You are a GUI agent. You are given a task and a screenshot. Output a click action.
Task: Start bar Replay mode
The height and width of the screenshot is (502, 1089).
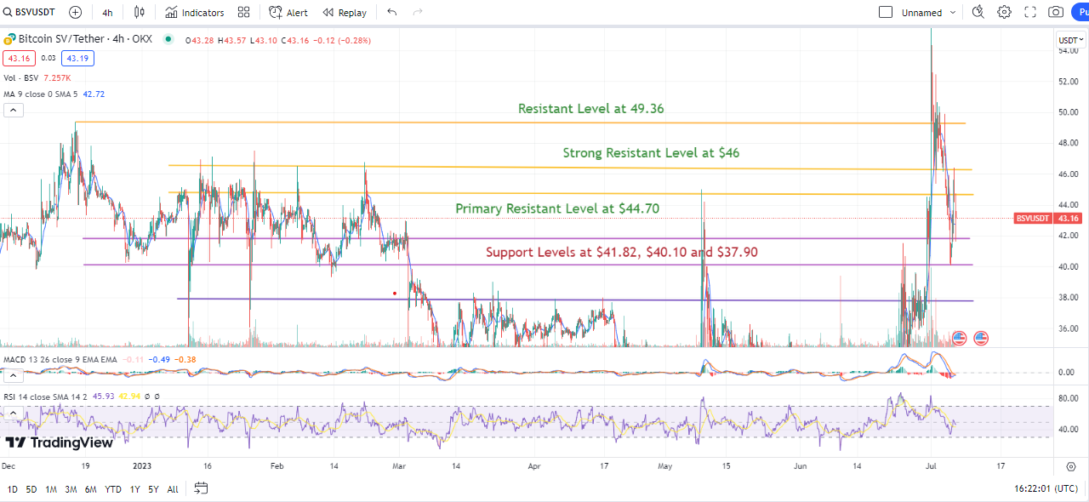click(x=345, y=13)
